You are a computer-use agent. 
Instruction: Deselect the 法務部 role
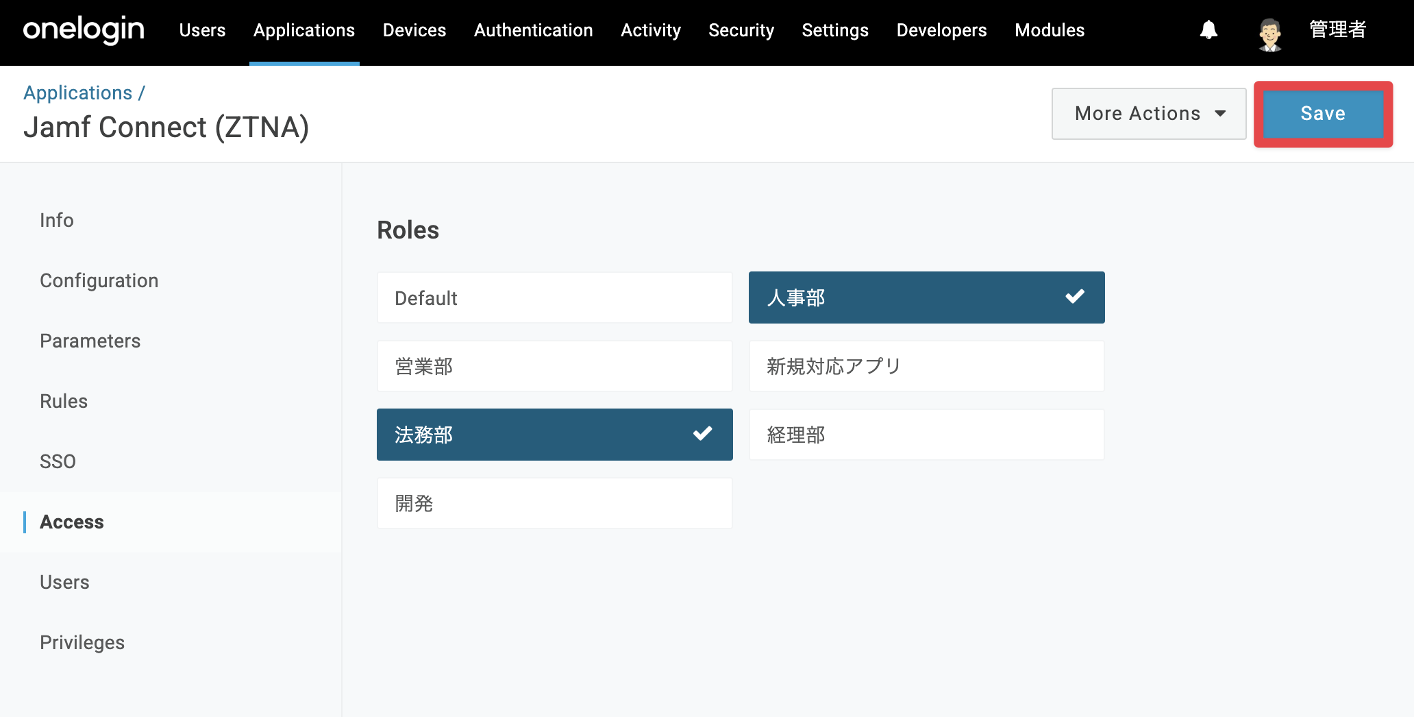554,435
